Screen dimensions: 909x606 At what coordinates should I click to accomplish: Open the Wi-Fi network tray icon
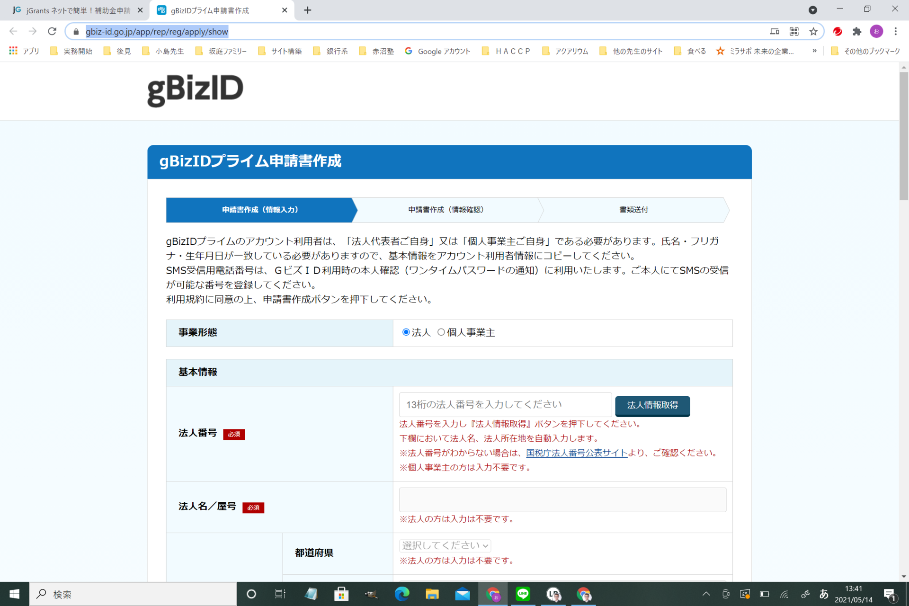(x=784, y=594)
